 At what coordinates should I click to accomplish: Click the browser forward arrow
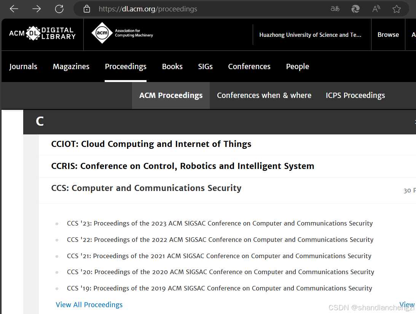(37, 9)
